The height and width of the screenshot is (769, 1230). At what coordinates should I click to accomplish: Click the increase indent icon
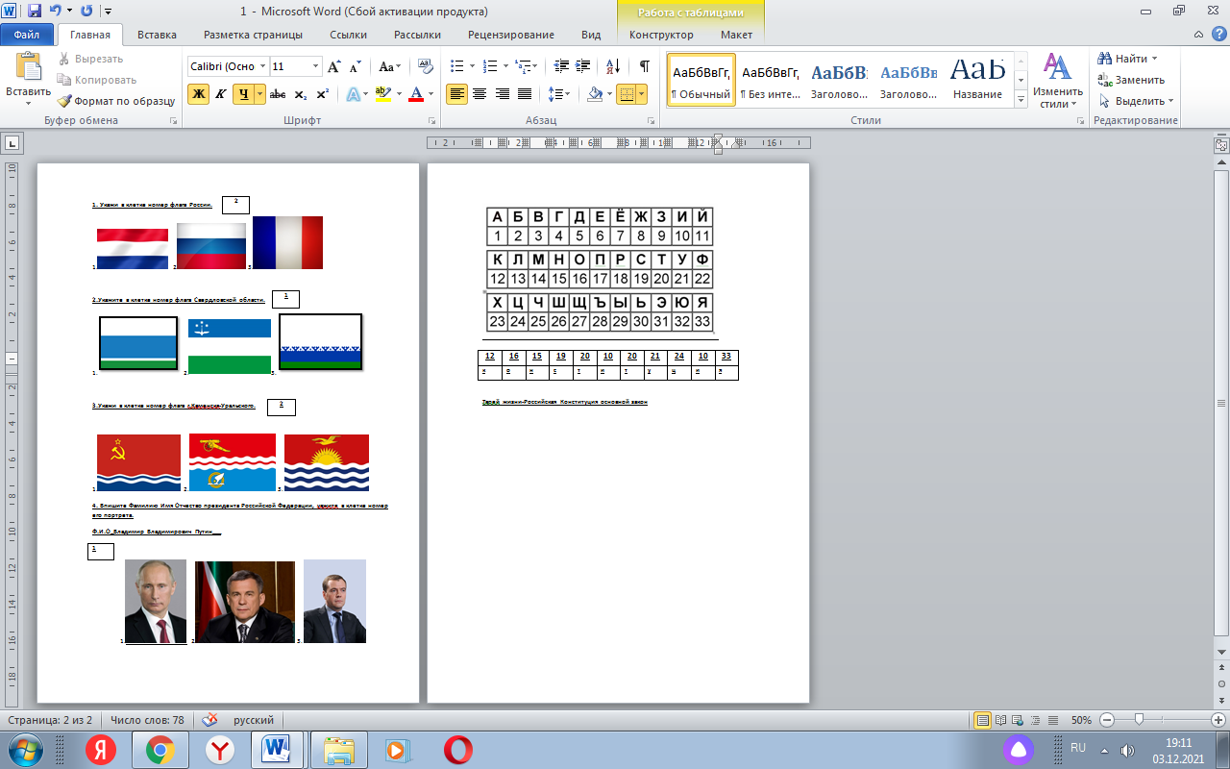[x=585, y=66]
